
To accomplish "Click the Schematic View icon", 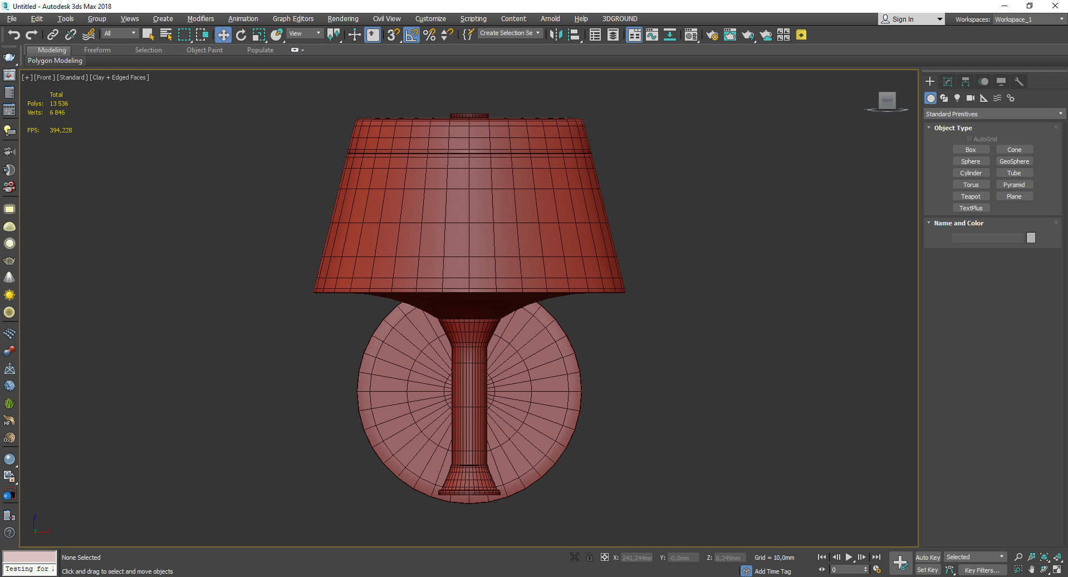I will click(x=670, y=34).
